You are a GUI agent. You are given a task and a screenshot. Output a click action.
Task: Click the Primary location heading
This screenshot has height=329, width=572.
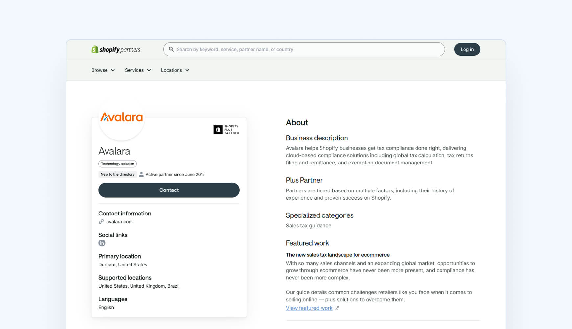tap(120, 256)
